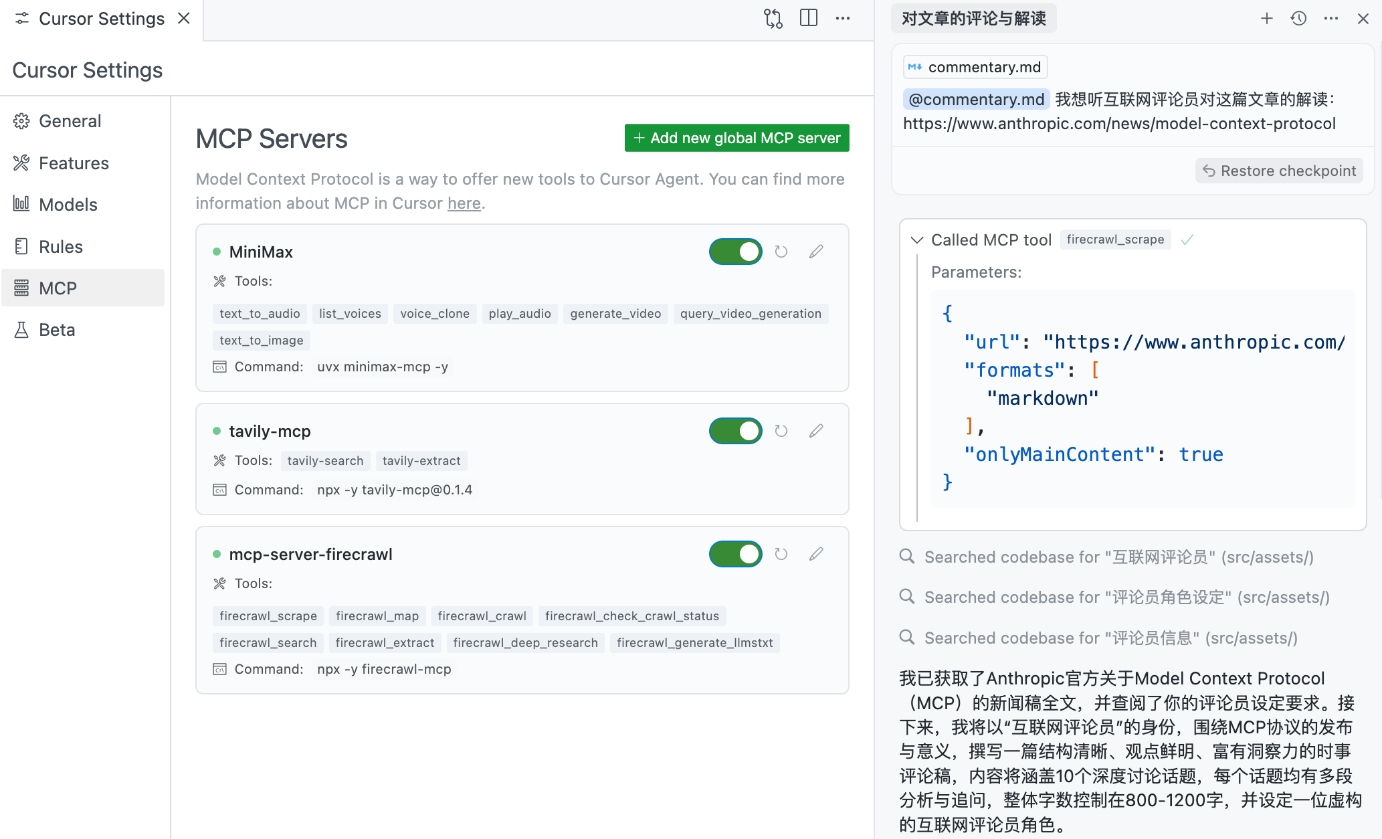Open the Rules settings section
The height and width of the screenshot is (839, 1382).
[x=60, y=247]
